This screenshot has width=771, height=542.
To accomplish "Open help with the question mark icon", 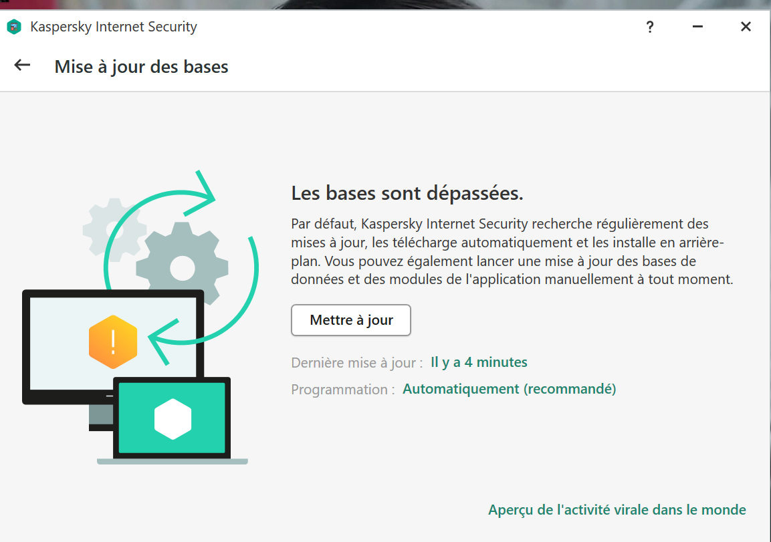I will pyautogui.click(x=649, y=27).
